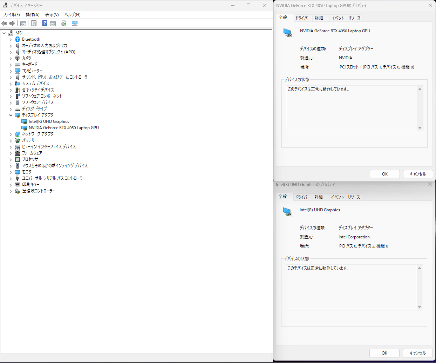Viewport: 436px width, 363px height.
Task: Click the バッテリ battery icon
Action: pos(18,140)
